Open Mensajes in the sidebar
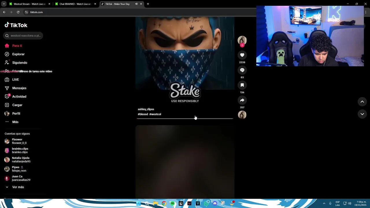 (16, 88)
